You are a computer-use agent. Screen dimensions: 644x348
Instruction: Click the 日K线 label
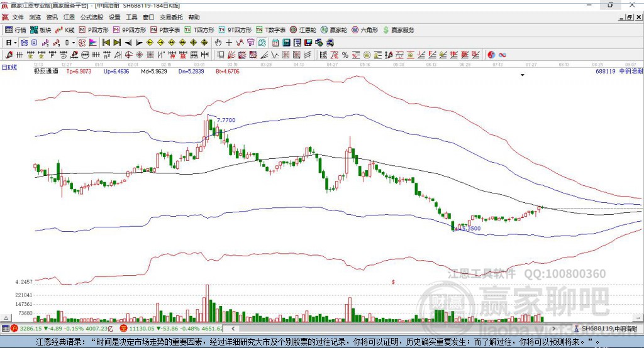(x=9, y=67)
